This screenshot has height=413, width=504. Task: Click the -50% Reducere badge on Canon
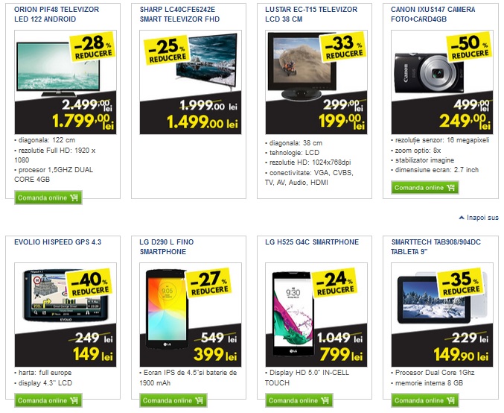pyautogui.click(x=469, y=46)
